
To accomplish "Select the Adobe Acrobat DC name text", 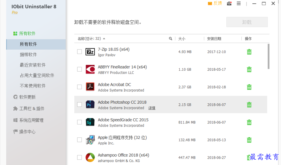I will click(x=114, y=85).
